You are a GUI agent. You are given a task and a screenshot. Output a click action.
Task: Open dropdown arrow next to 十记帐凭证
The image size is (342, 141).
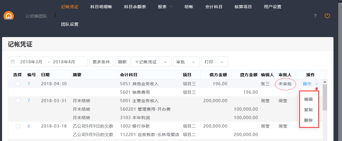[x=165, y=62]
